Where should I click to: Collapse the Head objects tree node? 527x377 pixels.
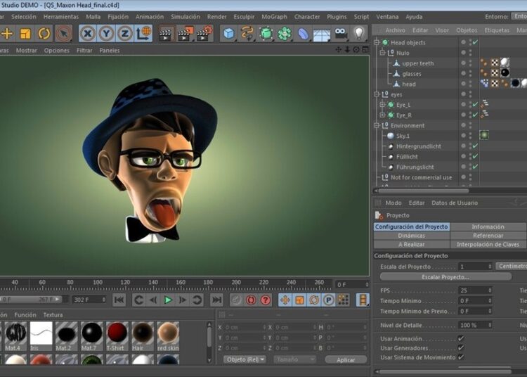[x=377, y=42]
